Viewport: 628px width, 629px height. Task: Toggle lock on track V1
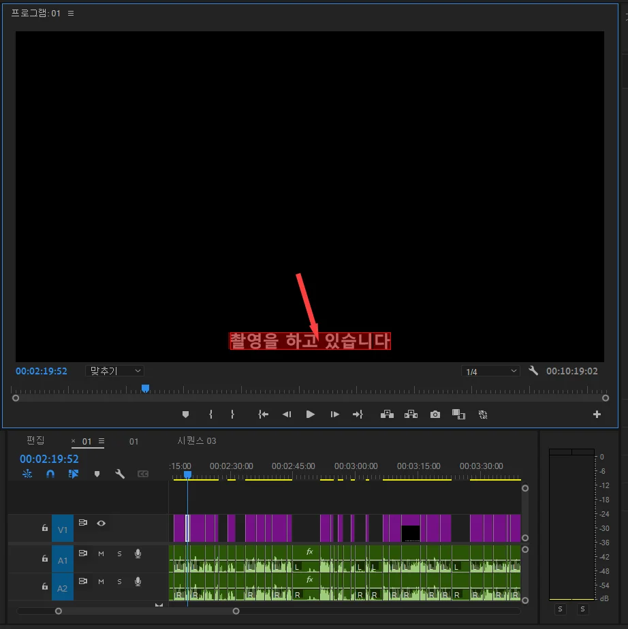tap(44, 528)
